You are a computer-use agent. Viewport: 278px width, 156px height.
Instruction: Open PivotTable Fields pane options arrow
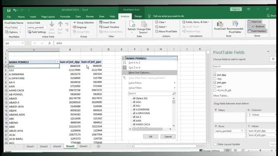[268, 52]
